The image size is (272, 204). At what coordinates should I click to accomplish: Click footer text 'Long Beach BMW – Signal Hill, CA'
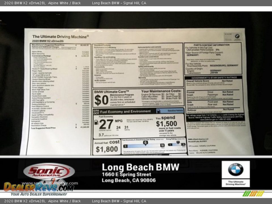point(119,201)
